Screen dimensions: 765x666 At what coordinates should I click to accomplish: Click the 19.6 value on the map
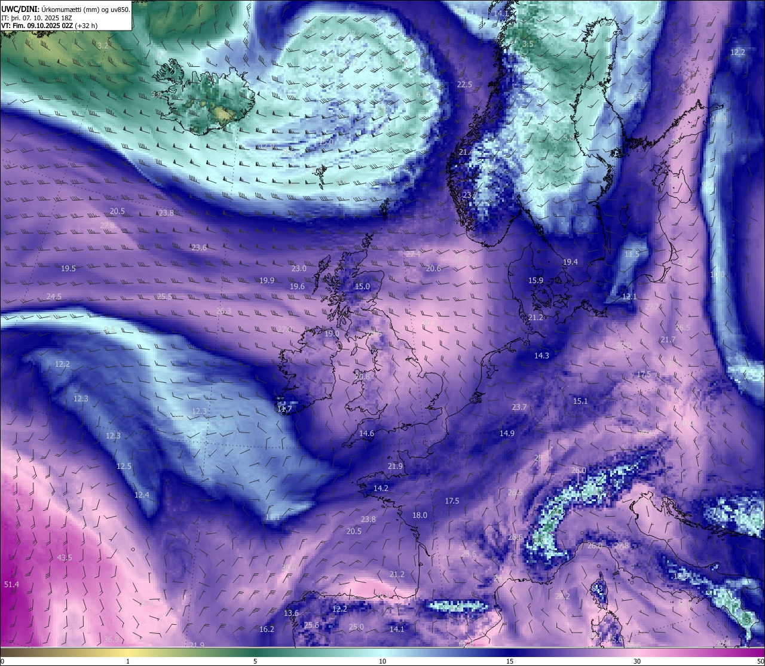pyautogui.click(x=297, y=287)
